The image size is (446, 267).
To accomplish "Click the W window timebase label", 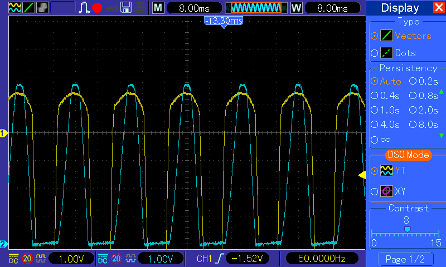I will click(x=297, y=8).
